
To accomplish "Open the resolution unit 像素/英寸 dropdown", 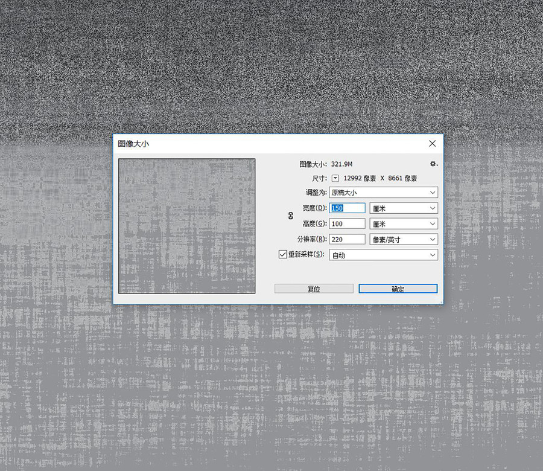I will click(x=404, y=239).
